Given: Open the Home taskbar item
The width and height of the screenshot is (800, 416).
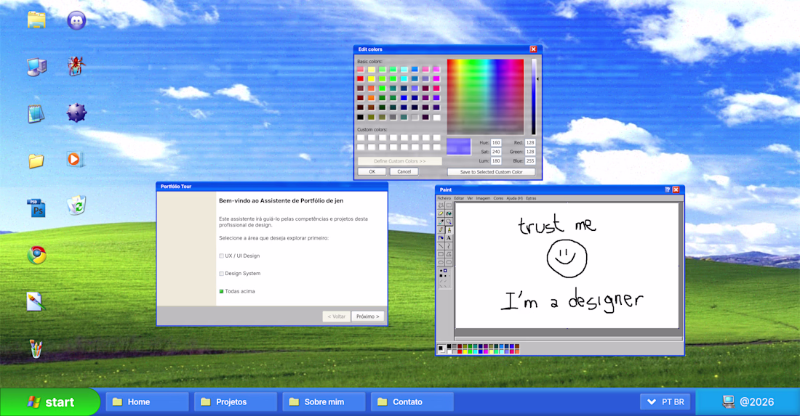Looking at the screenshot, I should point(147,401).
